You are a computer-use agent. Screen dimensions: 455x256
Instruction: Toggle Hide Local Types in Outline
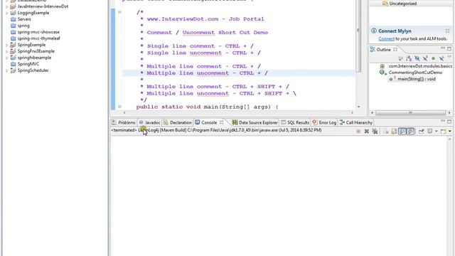point(441,58)
